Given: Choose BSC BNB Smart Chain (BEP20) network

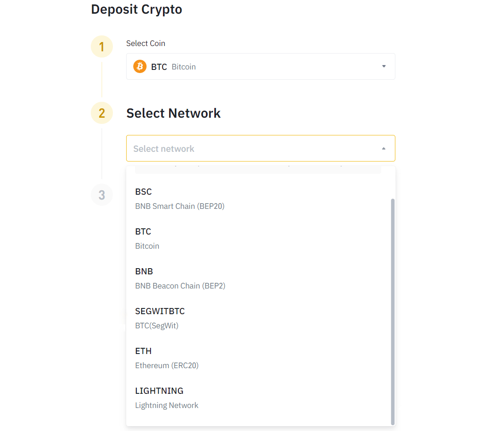Looking at the screenshot, I should click(180, 199).
